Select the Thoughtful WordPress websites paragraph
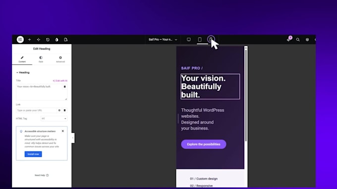 coord(203,119)
